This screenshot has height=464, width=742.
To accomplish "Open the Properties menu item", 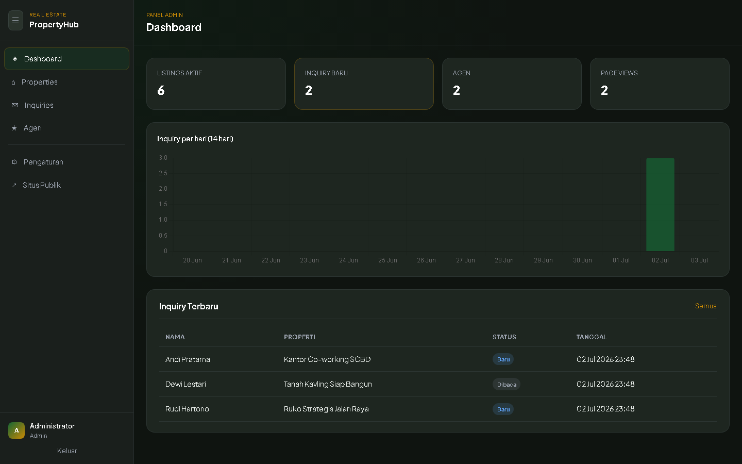I will coord(66,82).
